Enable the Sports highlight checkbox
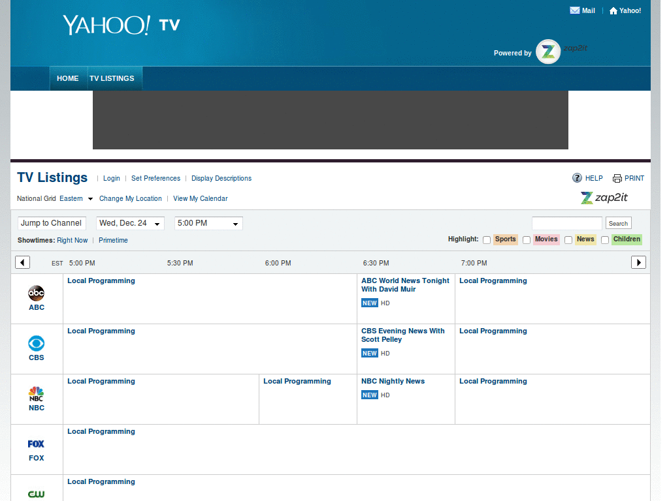Image resolution: width=669 pixels, height=501 pixels. [x=487, y=239]
